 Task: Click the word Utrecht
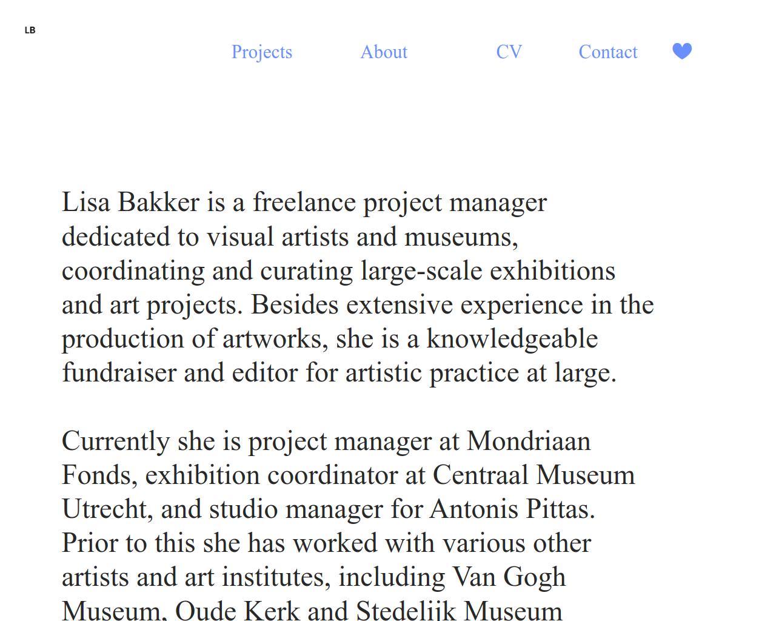click(x=107, y=509)
